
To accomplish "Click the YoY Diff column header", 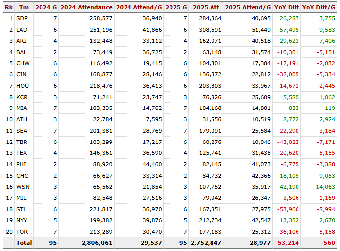I will (287, 8).
